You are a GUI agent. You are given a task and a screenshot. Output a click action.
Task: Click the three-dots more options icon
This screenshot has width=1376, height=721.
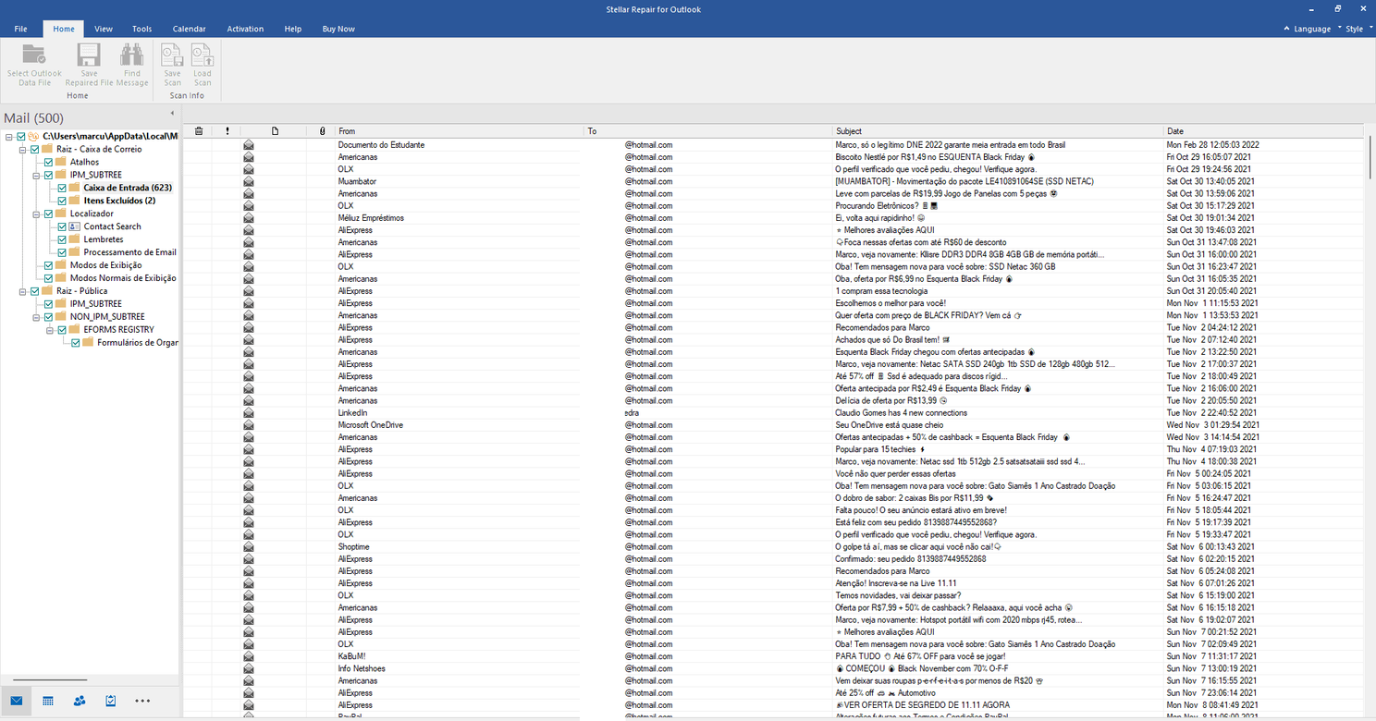click(x=142, y=701)
